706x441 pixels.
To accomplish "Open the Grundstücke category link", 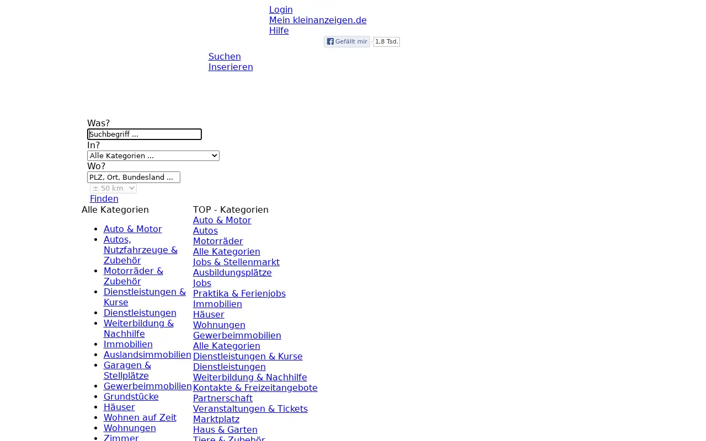I will pyautogui.click(x=131, y=396).
